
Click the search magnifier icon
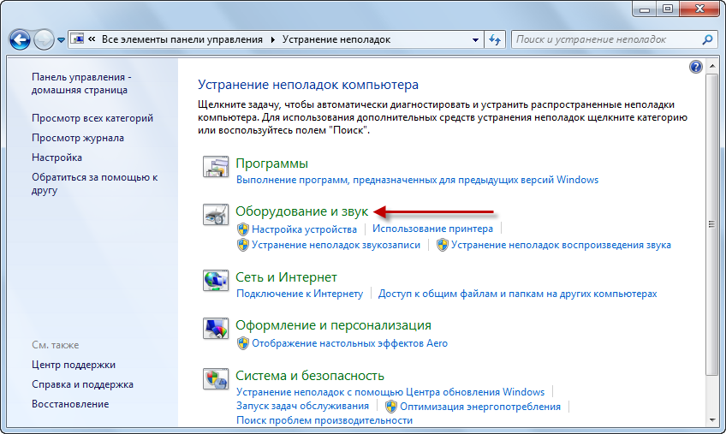(707, 39)
